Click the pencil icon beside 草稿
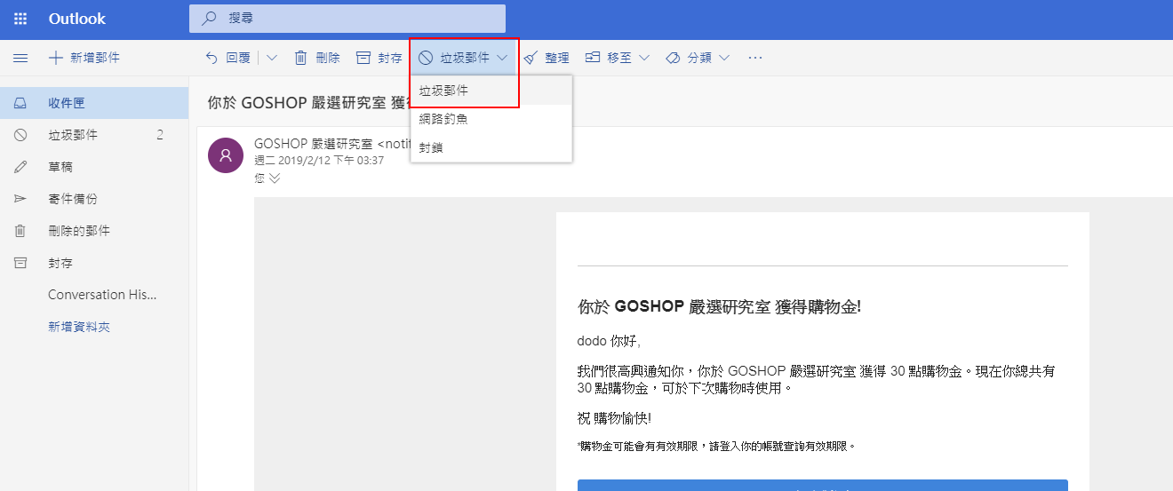This screenshot has height=491, width=1173. 20,167
